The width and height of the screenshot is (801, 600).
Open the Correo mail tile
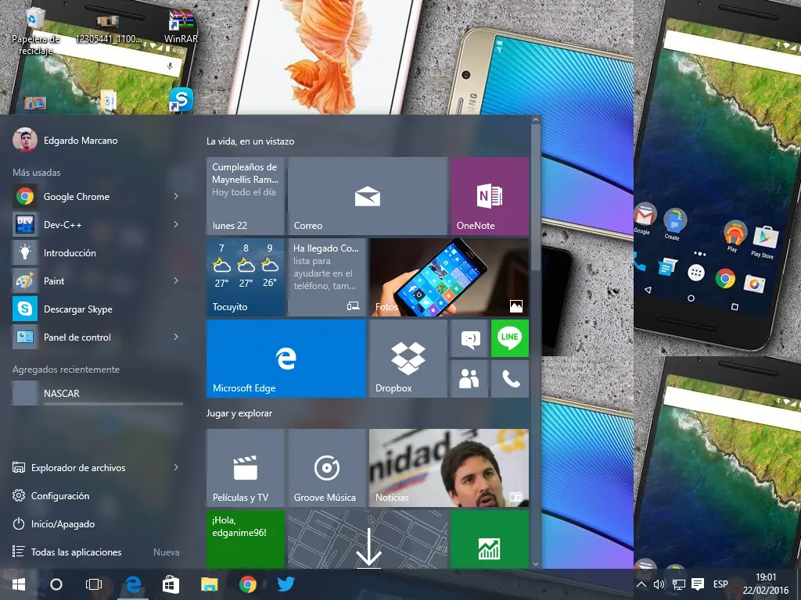tap(368, 196)
